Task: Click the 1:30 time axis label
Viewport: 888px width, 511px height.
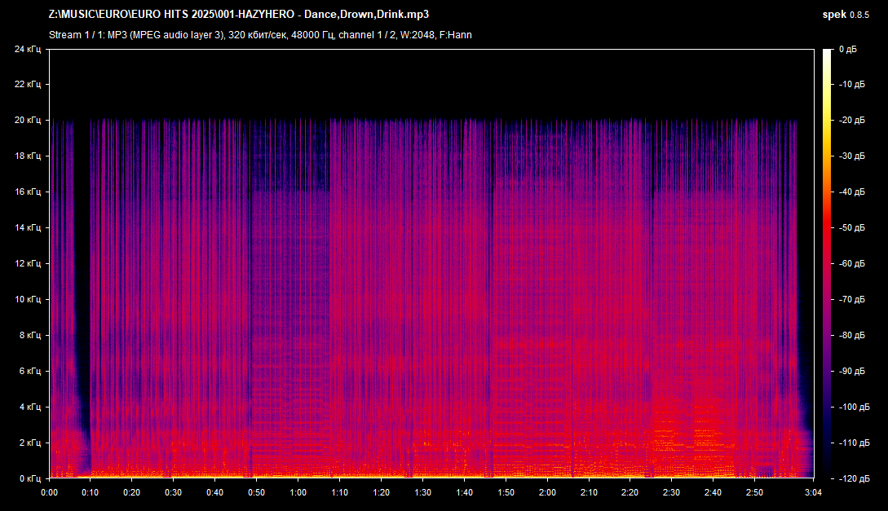Action: click(422, 492)
